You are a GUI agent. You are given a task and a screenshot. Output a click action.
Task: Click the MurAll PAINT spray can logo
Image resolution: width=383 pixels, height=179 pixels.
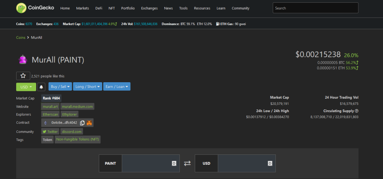[22, 60]
